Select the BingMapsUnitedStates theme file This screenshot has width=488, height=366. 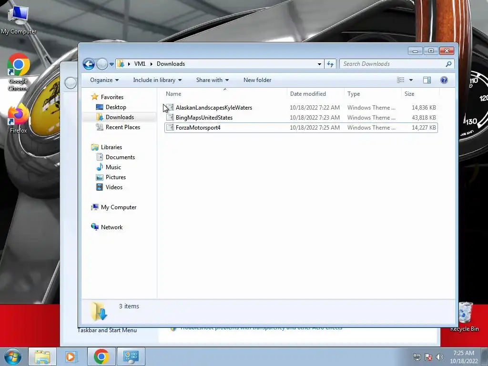click(x=301, y=118)
